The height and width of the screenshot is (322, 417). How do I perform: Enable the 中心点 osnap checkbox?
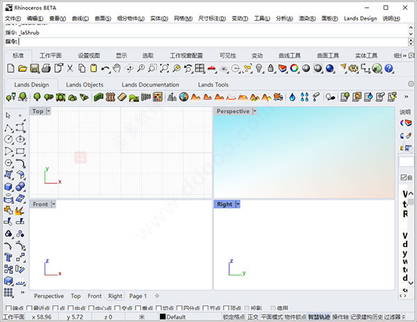click(91, 308)
